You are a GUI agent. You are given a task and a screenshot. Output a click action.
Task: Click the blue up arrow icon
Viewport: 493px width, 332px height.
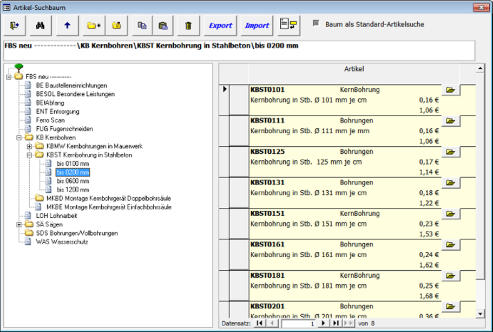point(68,25)
